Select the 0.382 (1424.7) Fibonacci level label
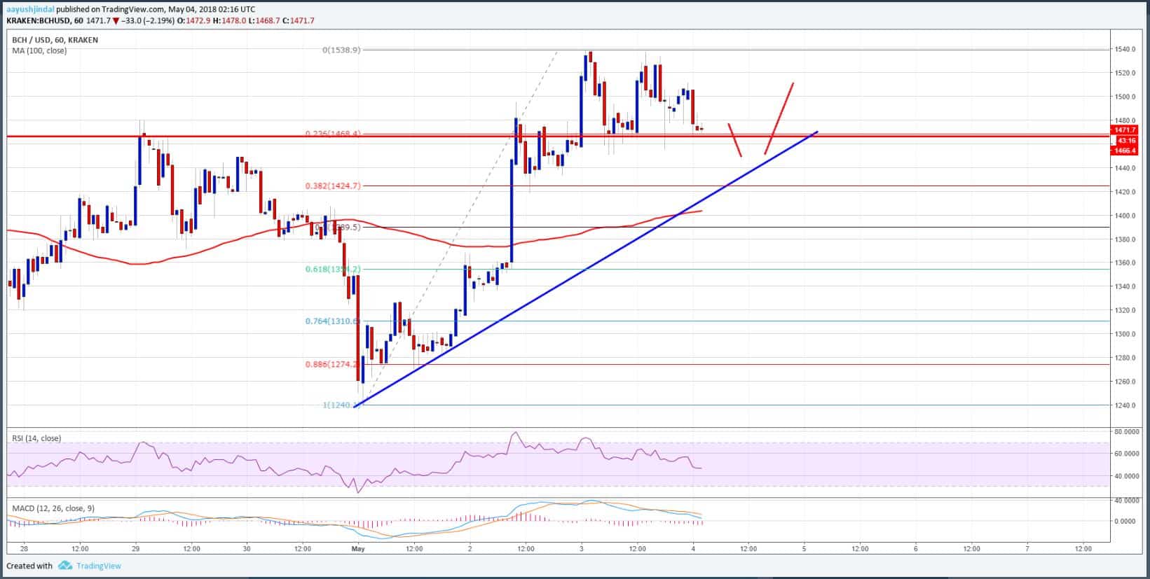 click(x=332, y=186)
